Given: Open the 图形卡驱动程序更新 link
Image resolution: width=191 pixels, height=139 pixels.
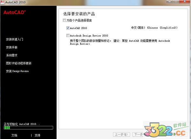Looking at the screenshot, I should (x=19, y=63).
